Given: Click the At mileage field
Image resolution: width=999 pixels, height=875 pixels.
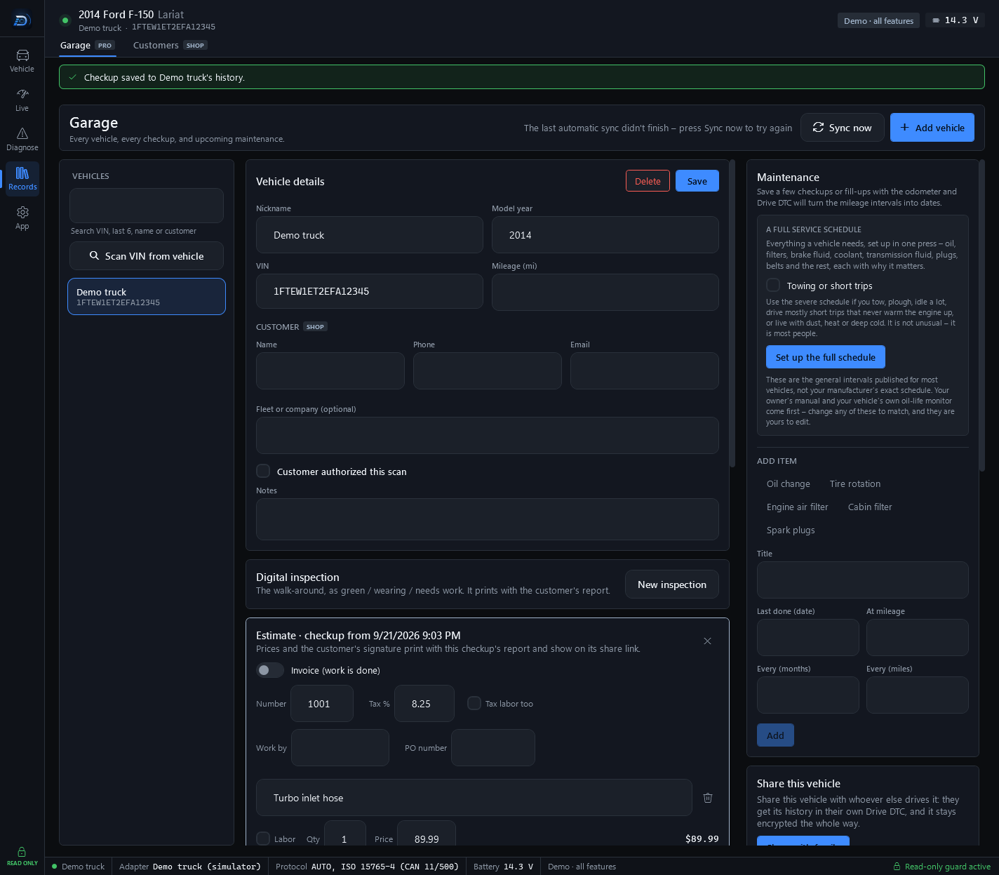Looking at the screenshot, I should pyautogui.click(x=918, y=638).
